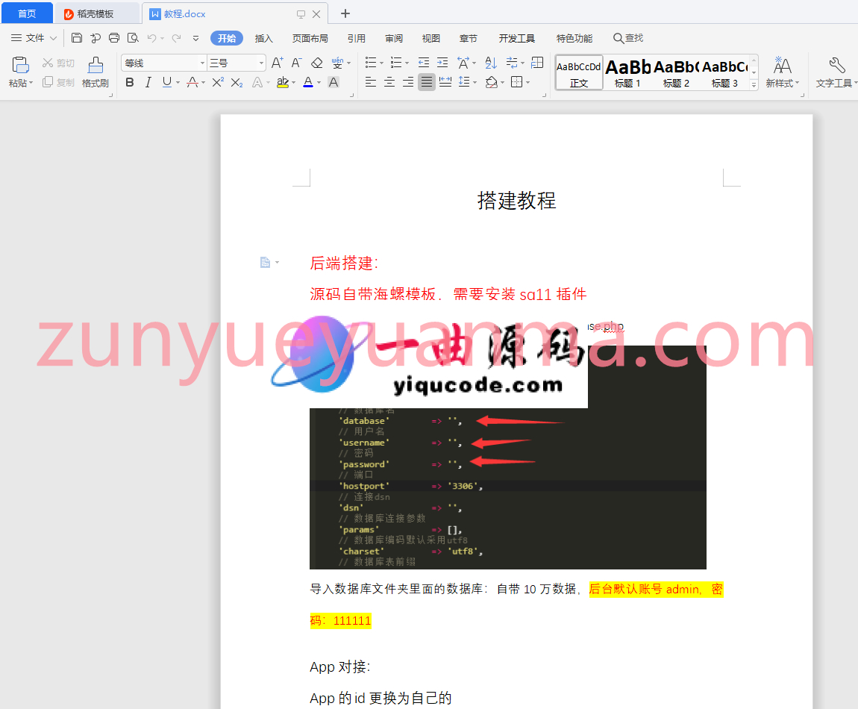858x709 pixels.
Task: Apply 标题 3 style
Action: [725, 72]
